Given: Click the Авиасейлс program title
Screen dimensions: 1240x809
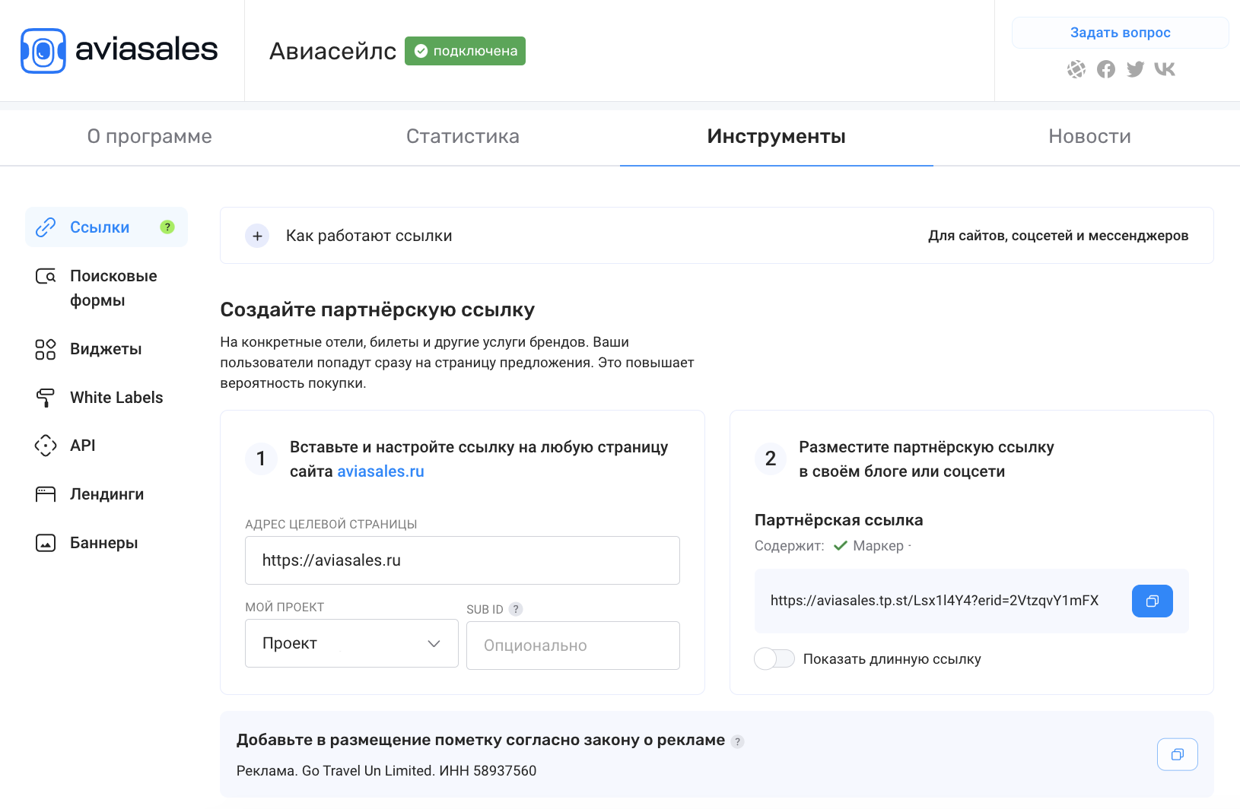Looking at the screenshot, I should coord(332,51).
